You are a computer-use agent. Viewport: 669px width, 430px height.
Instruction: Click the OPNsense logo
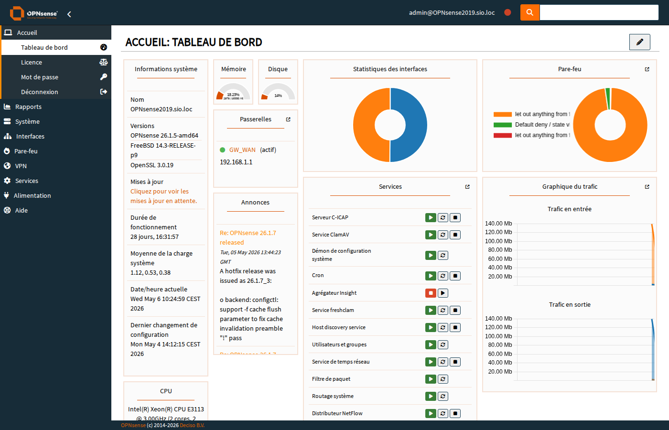(34, 13)
